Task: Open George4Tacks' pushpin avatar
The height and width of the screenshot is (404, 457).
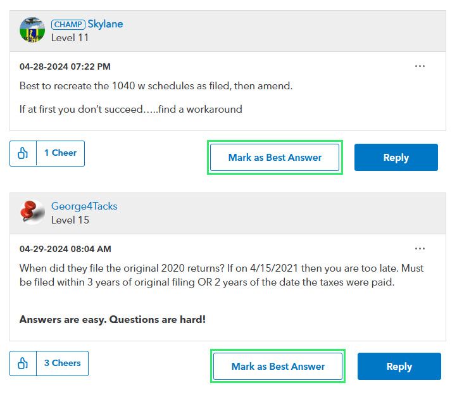Action: click(32, 212)
